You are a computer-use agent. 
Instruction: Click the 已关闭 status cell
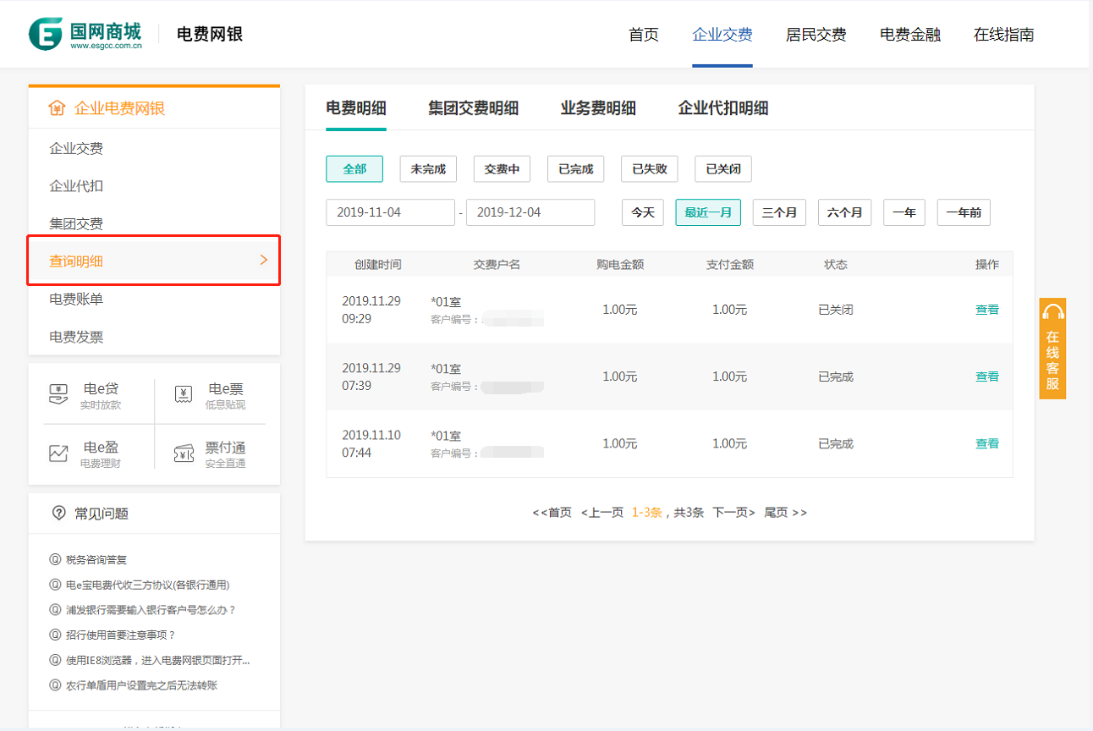pos(836,310)
